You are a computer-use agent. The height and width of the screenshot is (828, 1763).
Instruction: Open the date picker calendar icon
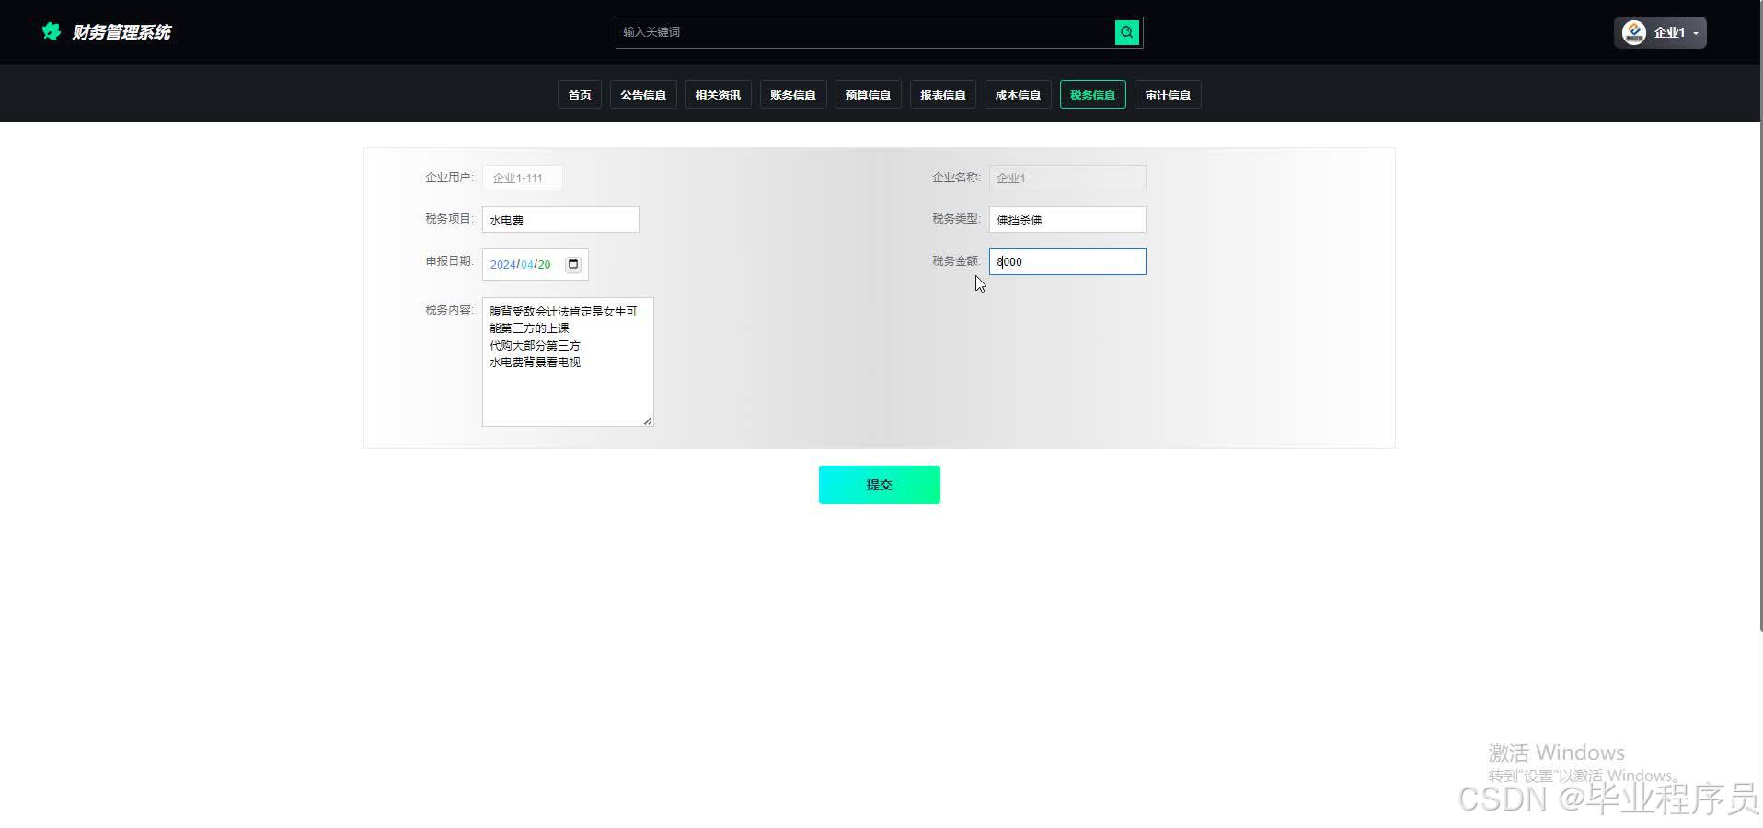click(x=573, y=264)
